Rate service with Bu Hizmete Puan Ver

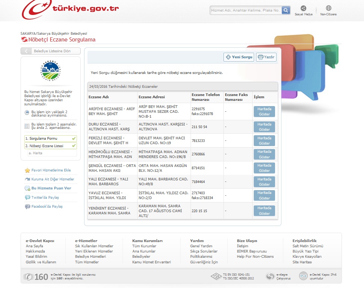(x=51, y=188)
